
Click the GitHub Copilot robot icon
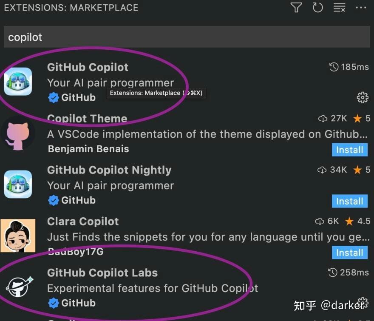[x=18, y=82]
